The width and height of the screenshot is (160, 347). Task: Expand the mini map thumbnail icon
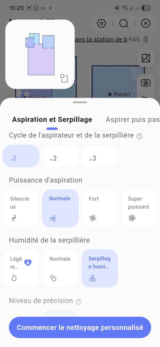coord(64,78)
